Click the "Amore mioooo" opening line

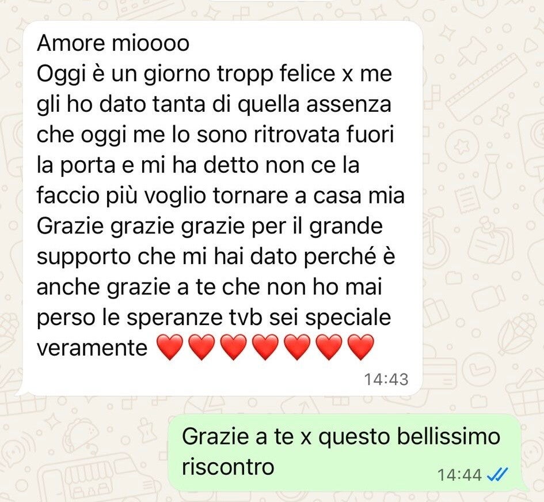point(113,43)
